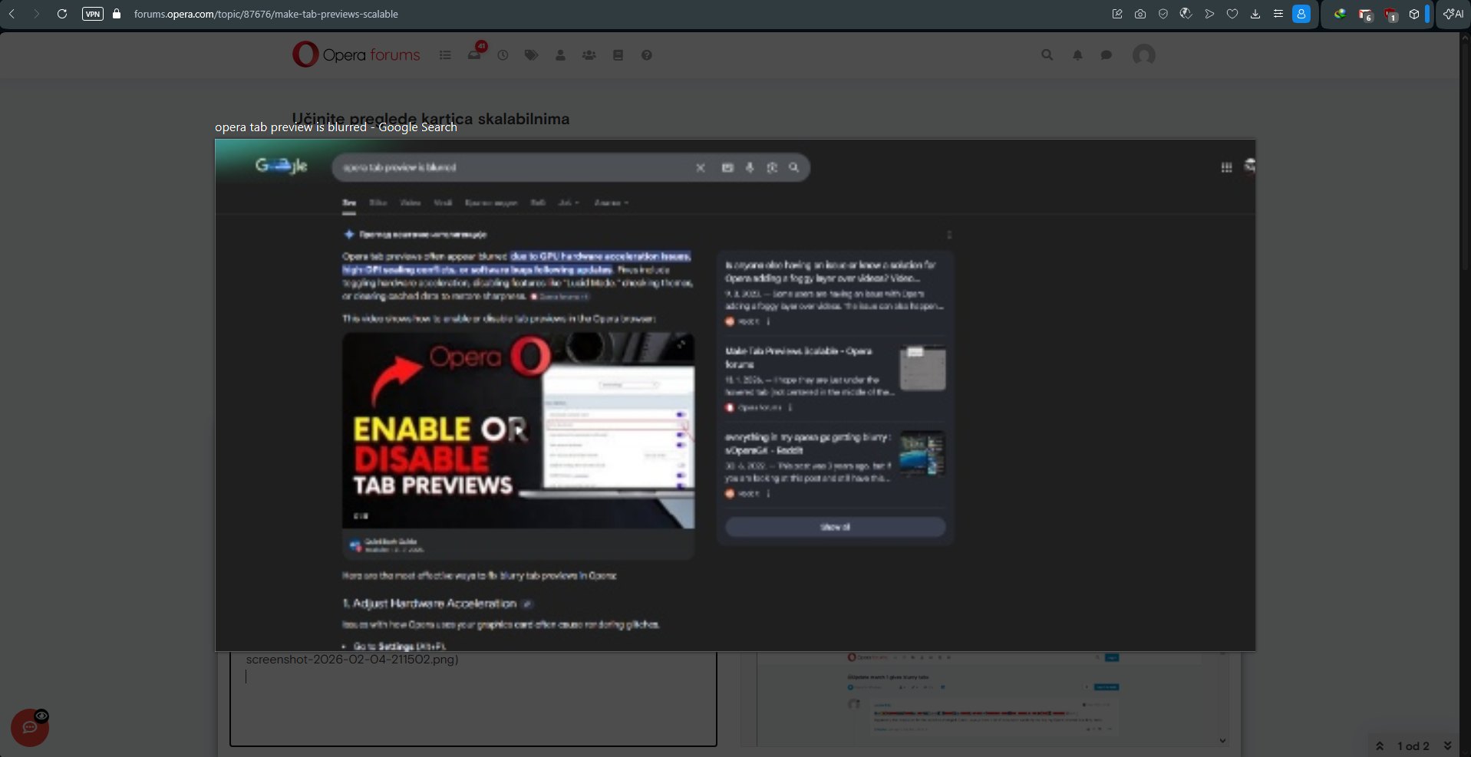Expand the Categories list icon in forum header
The width and height of the screenshot is (1471, 757).
[445, 54]
